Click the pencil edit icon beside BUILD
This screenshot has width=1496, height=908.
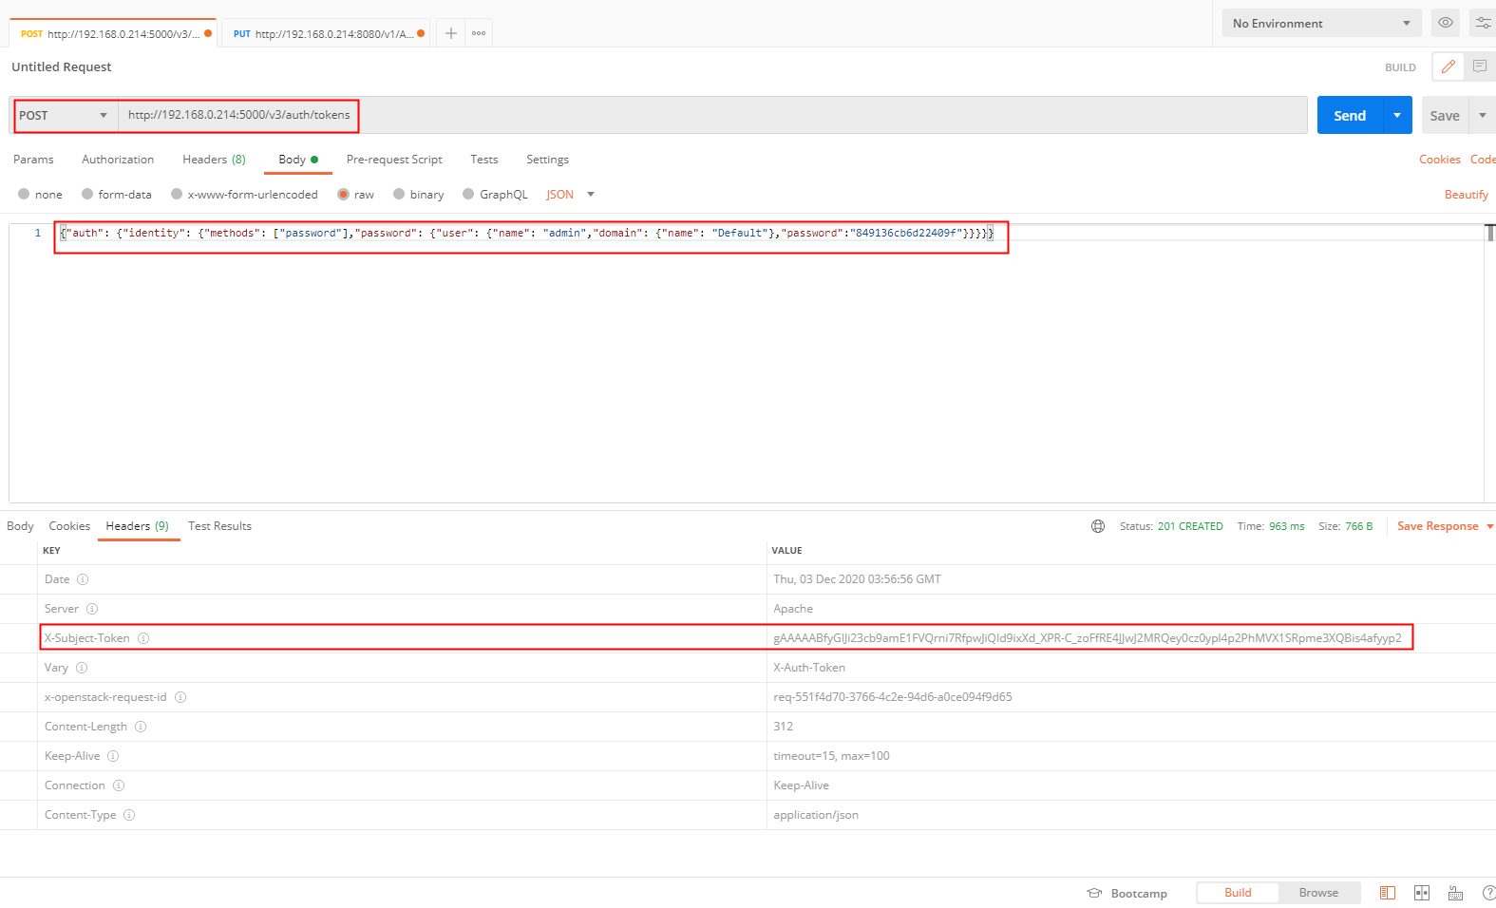(x=1448, y=66)
